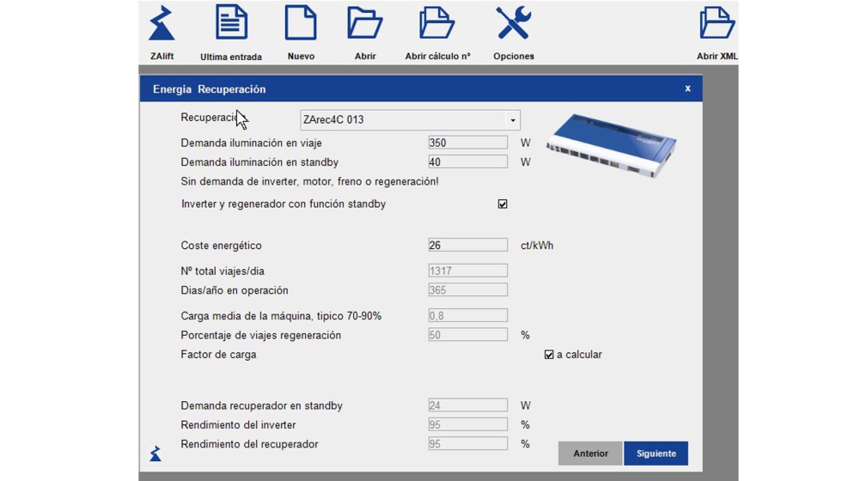This screenshot has height=481, width=842.
Task: Create a new file with Nuevo icon
Action: [x=301, y=23]
